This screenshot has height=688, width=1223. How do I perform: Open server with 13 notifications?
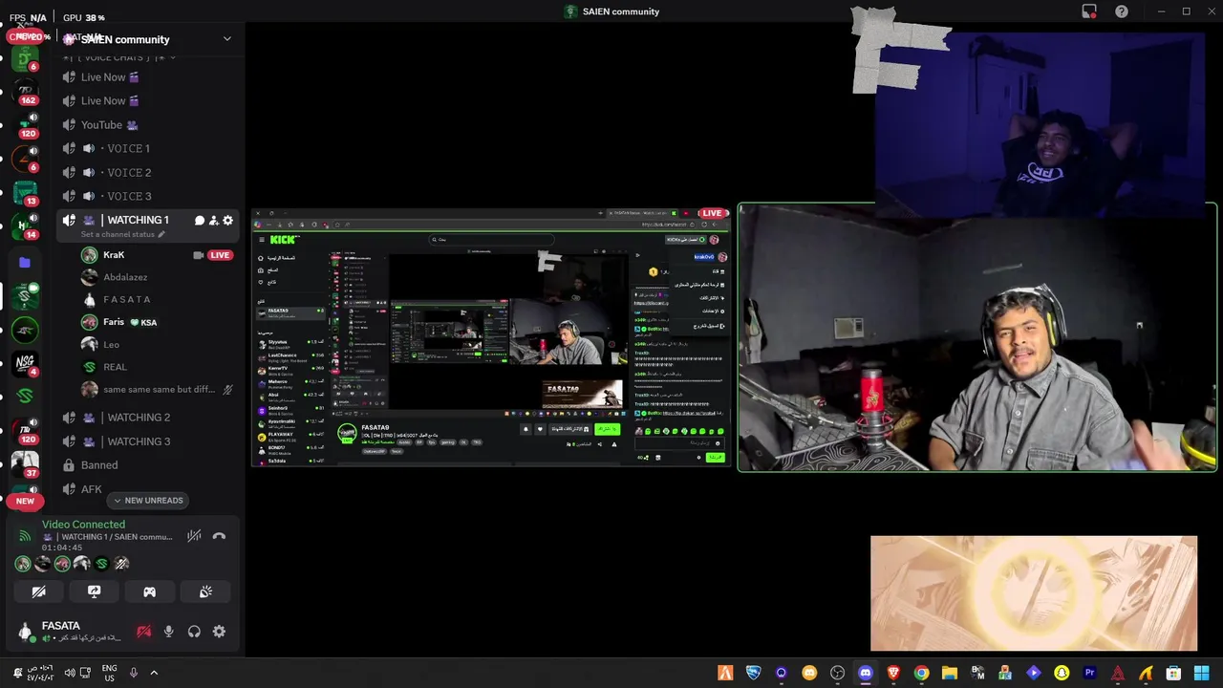click(25, 193)
